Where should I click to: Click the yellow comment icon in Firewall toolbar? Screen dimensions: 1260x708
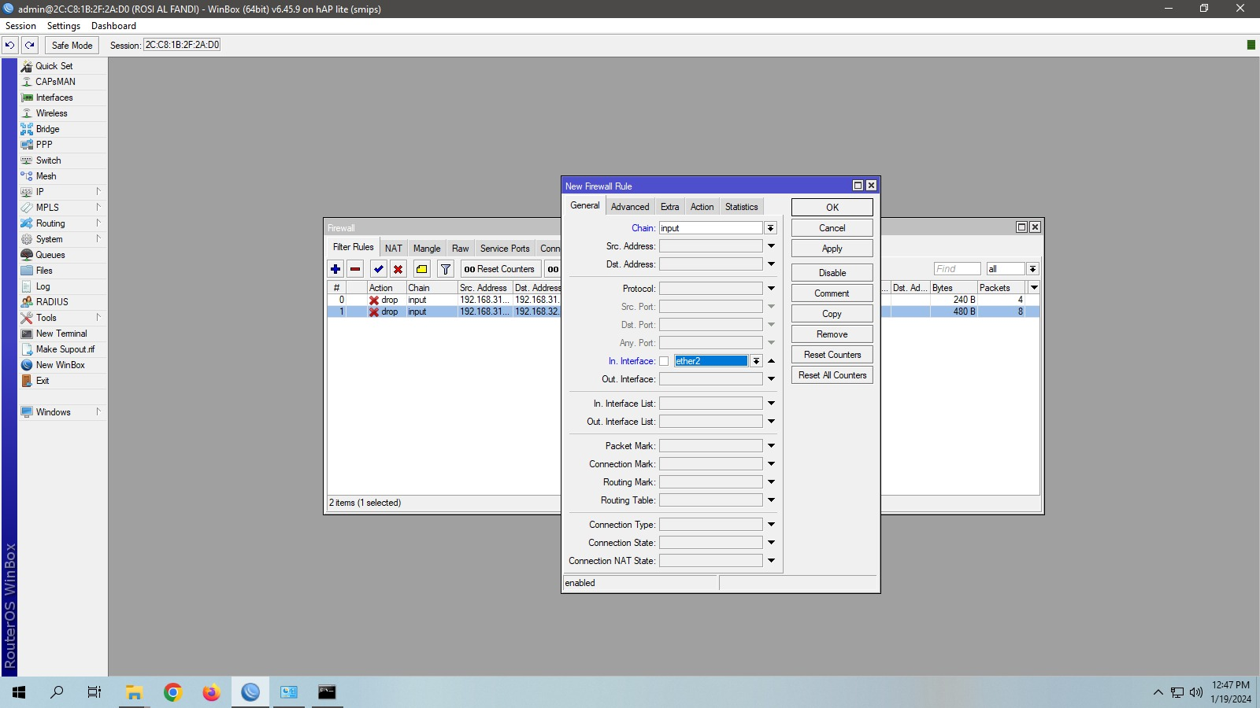coord(422,269)
